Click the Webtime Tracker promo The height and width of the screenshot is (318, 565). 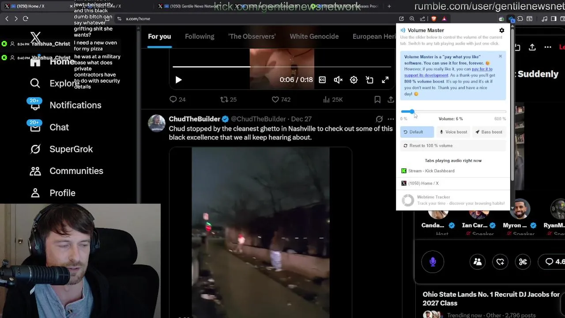click(453, 200)
